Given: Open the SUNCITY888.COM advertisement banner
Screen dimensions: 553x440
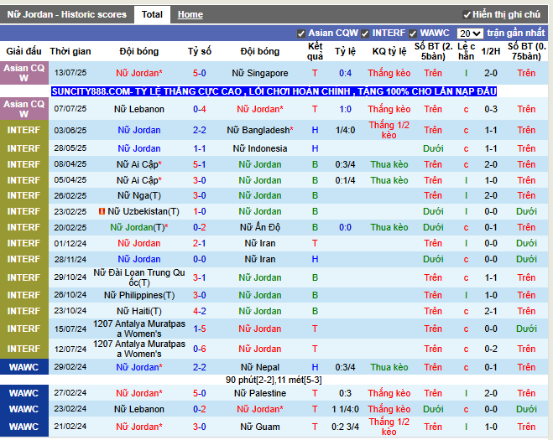Looking at the screenshot, I should point(274,91).
